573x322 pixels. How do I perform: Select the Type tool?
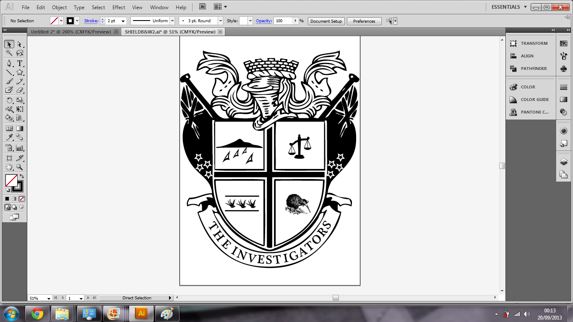click(x=19, y=63)
